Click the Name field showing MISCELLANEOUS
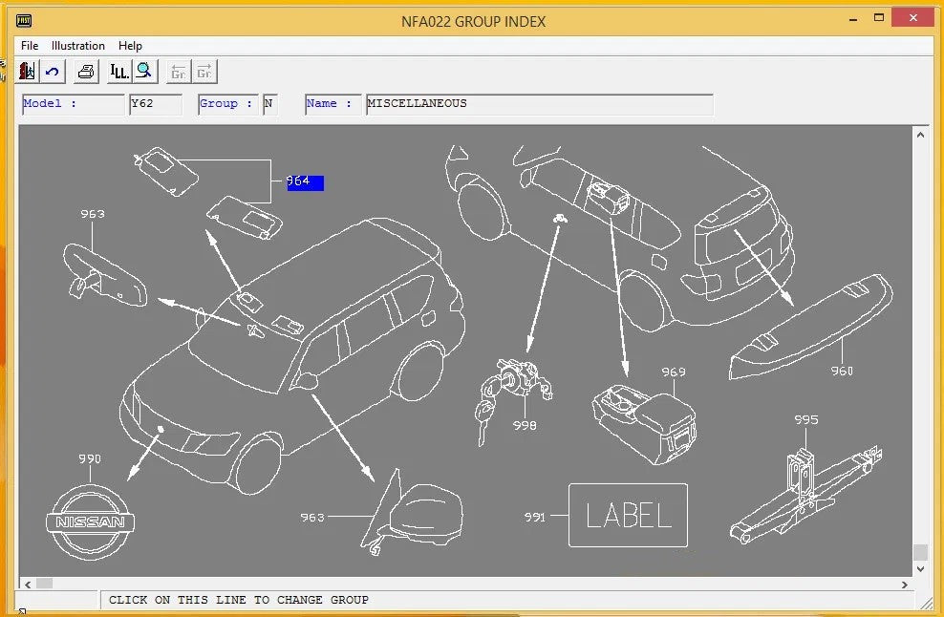This screenshot has width=944, height=617. click(539, 104)
